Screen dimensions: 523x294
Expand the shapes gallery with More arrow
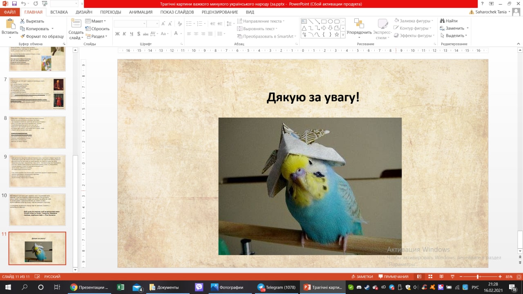point(343,35)
